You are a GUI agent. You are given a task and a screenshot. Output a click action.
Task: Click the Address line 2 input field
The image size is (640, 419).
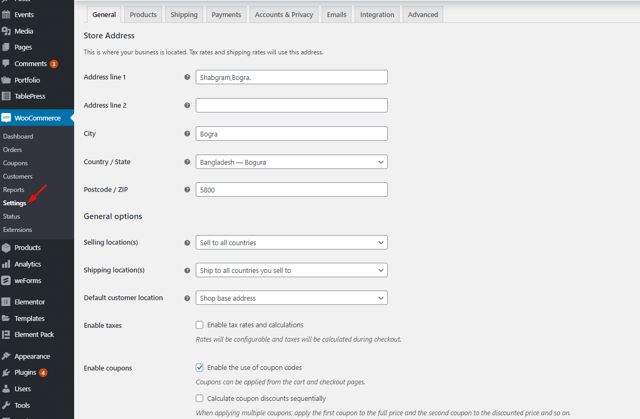[x=291, y=106]
